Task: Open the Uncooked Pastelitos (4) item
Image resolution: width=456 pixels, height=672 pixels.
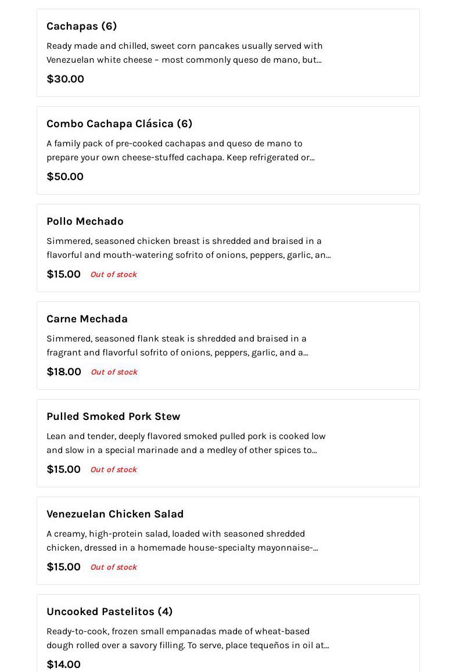Action: 109,612
